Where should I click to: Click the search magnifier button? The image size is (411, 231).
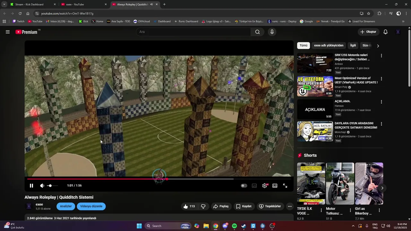tap(258, 32)
